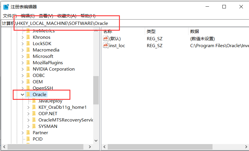
Task: Click the LockSDK folder icon
Action: click(x=28, y=43)
